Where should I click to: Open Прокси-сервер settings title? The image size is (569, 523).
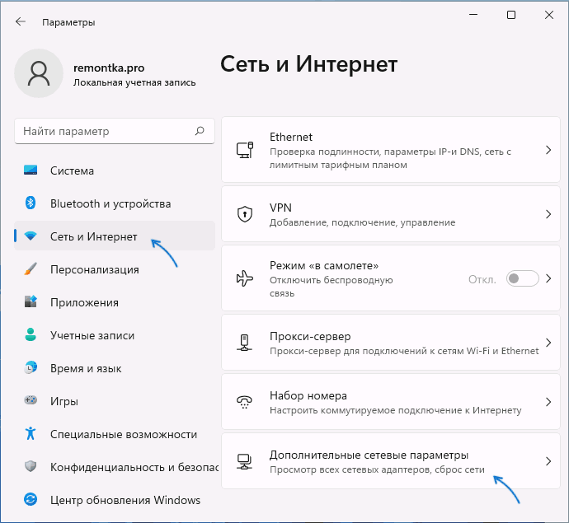(310, 336)
